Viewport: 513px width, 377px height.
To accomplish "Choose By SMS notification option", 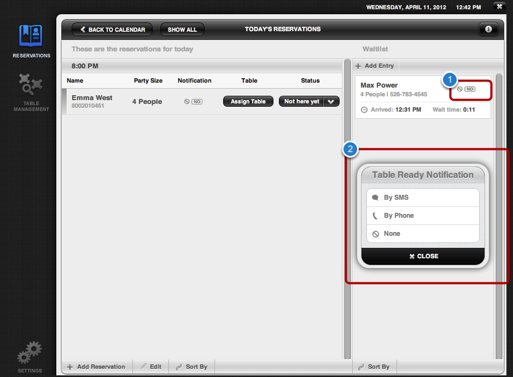I will (423, 198).
